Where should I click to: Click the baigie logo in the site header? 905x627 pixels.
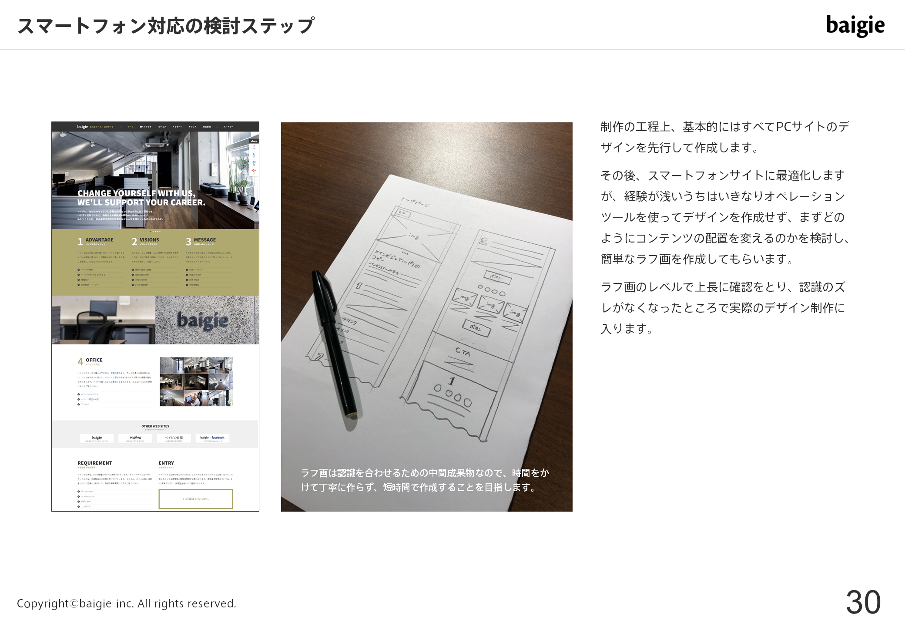click(82, 127)
